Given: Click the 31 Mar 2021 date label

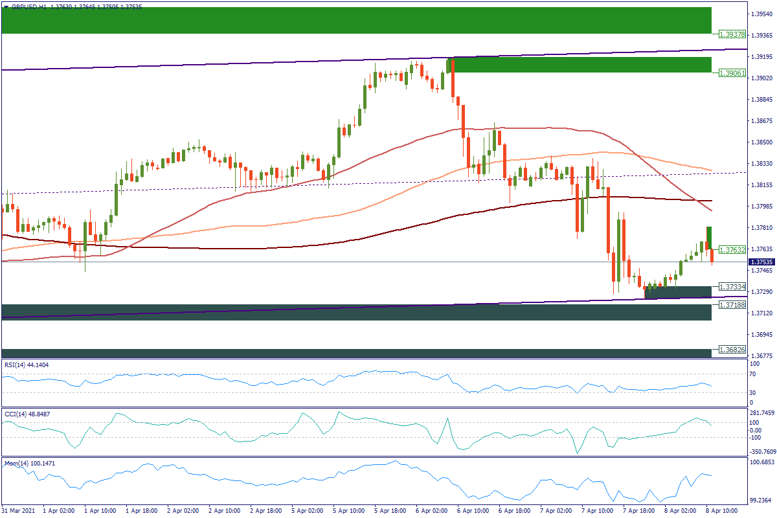Looking at the screenshot, I should 18,511.
